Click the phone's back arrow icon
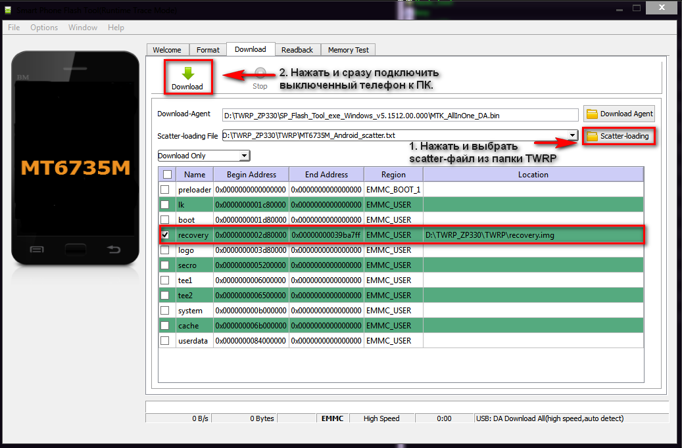Screen dimensions: 682x448 click(114, 249)
